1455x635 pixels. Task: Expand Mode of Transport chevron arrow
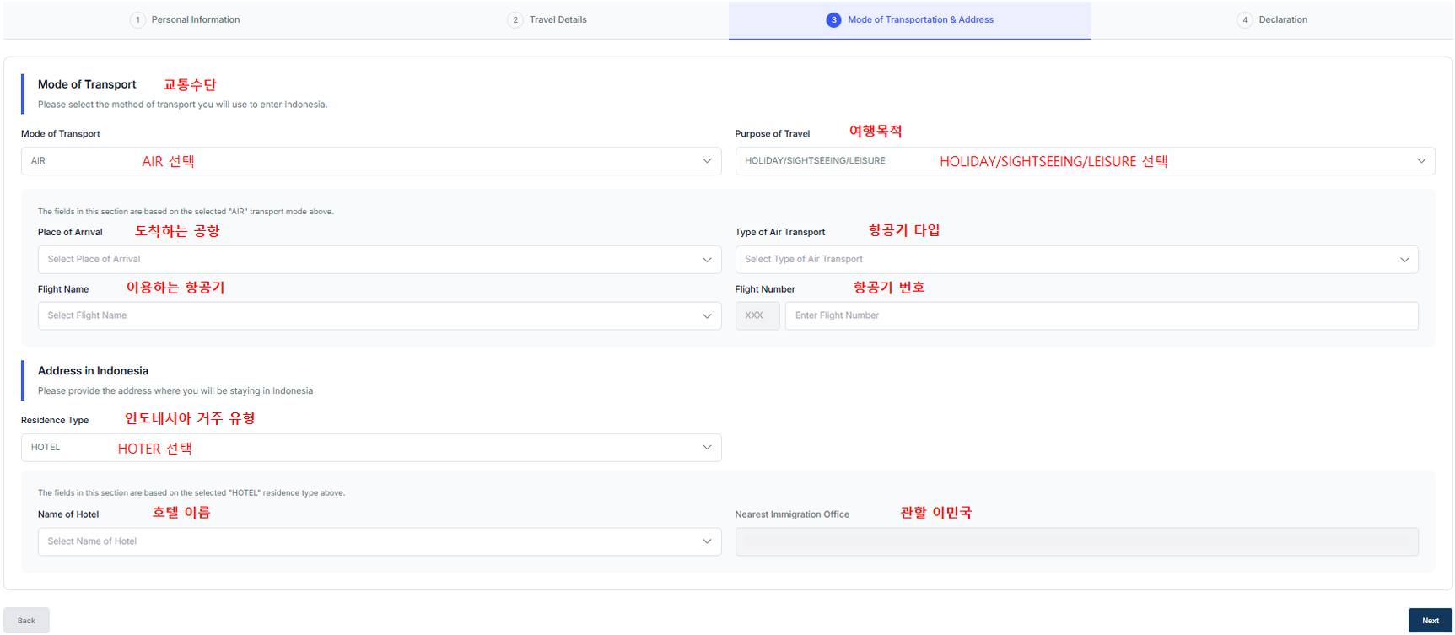(x=707, y=161)
